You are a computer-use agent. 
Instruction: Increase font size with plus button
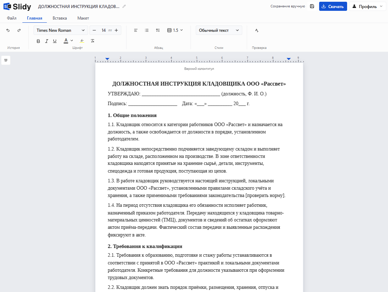pos(116,30)
